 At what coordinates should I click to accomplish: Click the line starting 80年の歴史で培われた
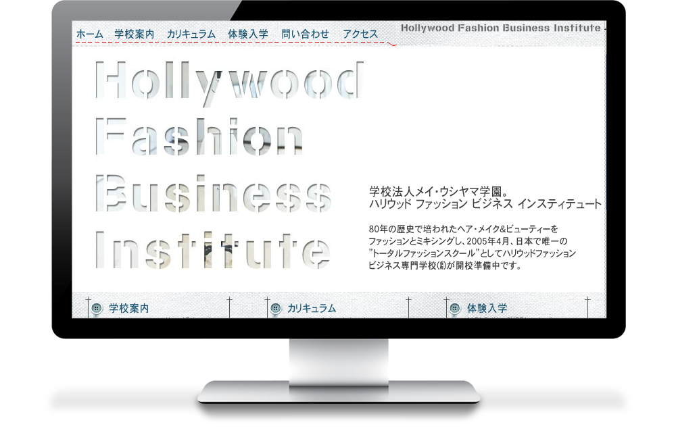[x=464, y=229]
